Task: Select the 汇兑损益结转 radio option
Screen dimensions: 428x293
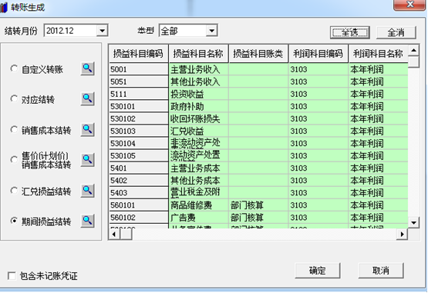Action: pos(14,191)
